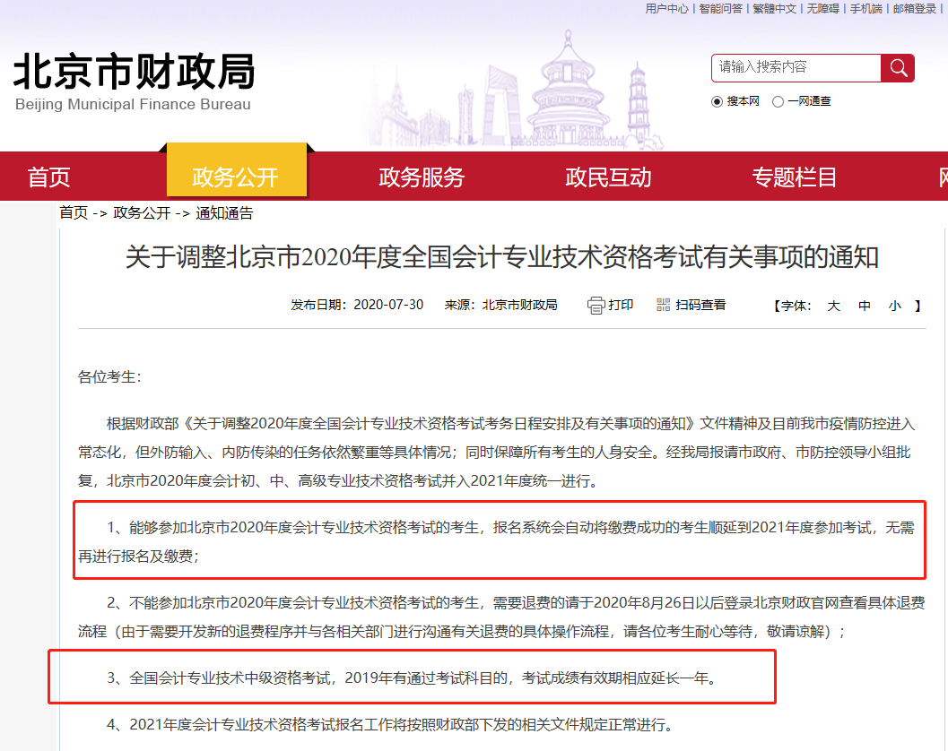948x751 pixels.
Task: Click the print (打印) icon
Action: click(595, 305)
